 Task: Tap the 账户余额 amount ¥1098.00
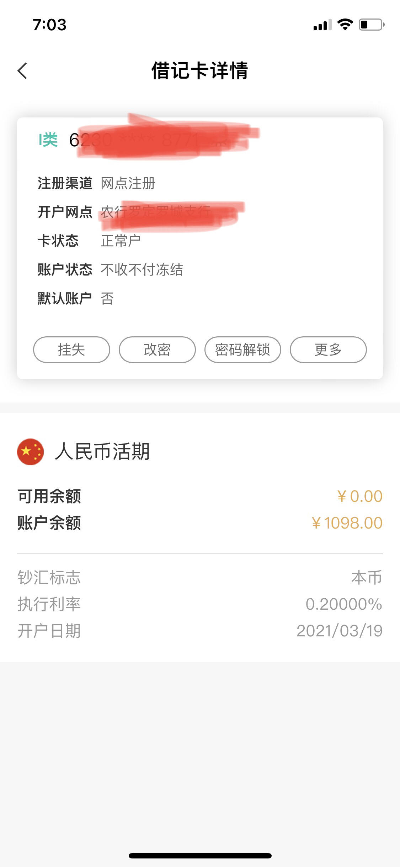tap(347, 523)
